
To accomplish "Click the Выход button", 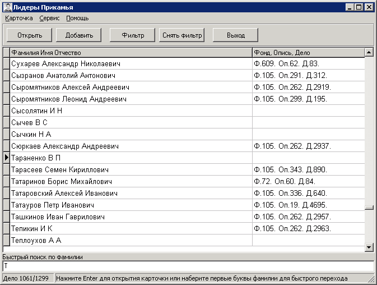I will (x=236, y=35).
